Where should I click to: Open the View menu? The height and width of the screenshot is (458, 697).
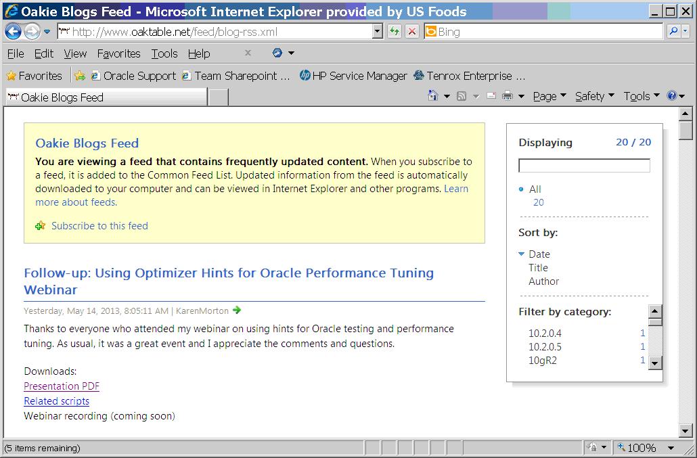coord(74,53)
